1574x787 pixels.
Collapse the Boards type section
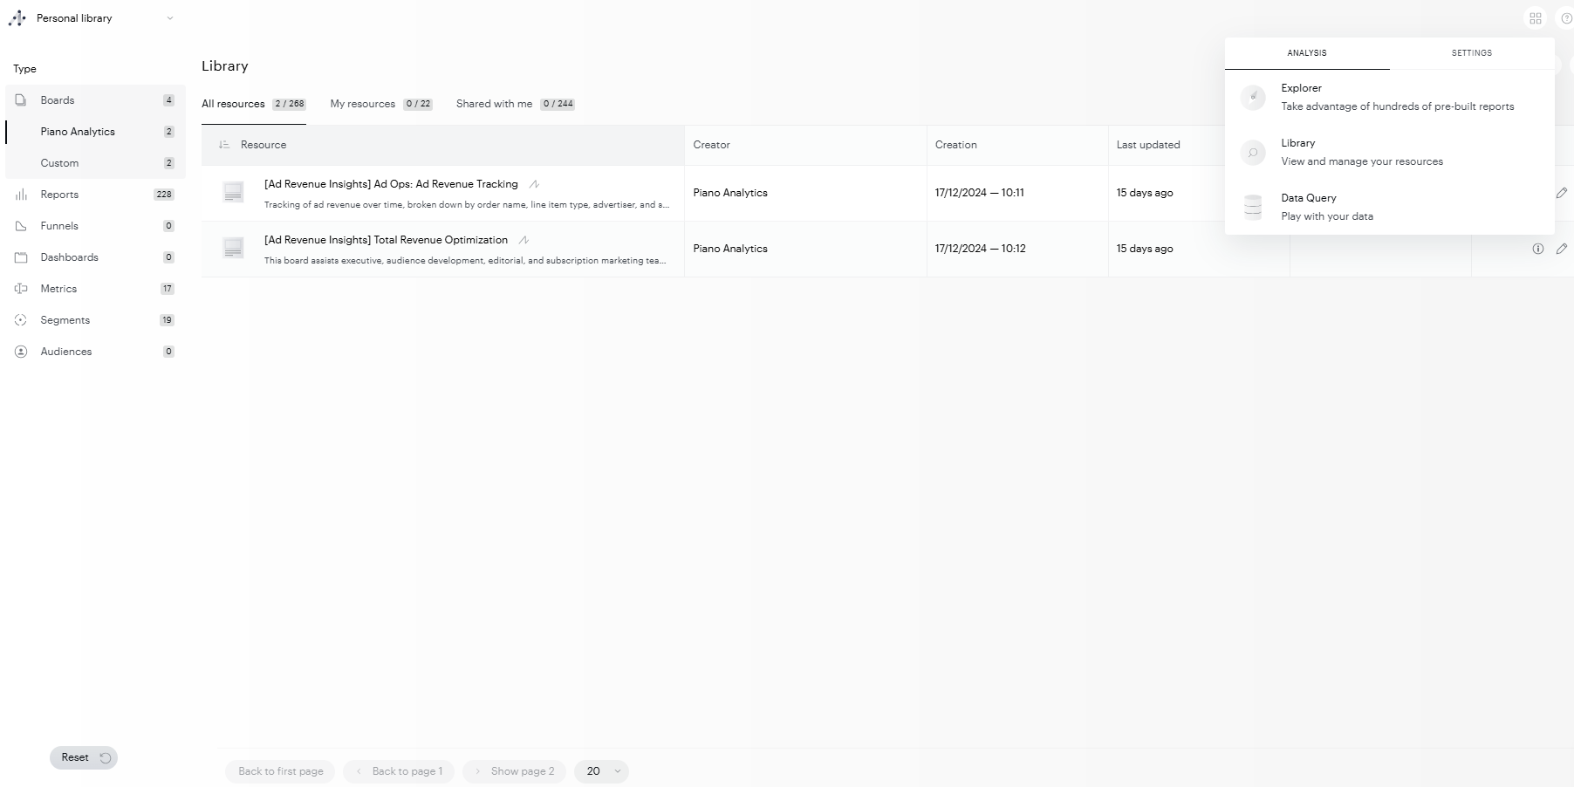coord(58,100)
